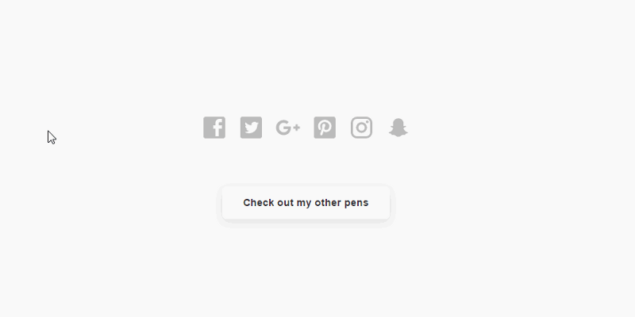Click the Snapchat ghost icon
Screen dimensions: 635x317
pyautogui.click(x=398, y=128)
